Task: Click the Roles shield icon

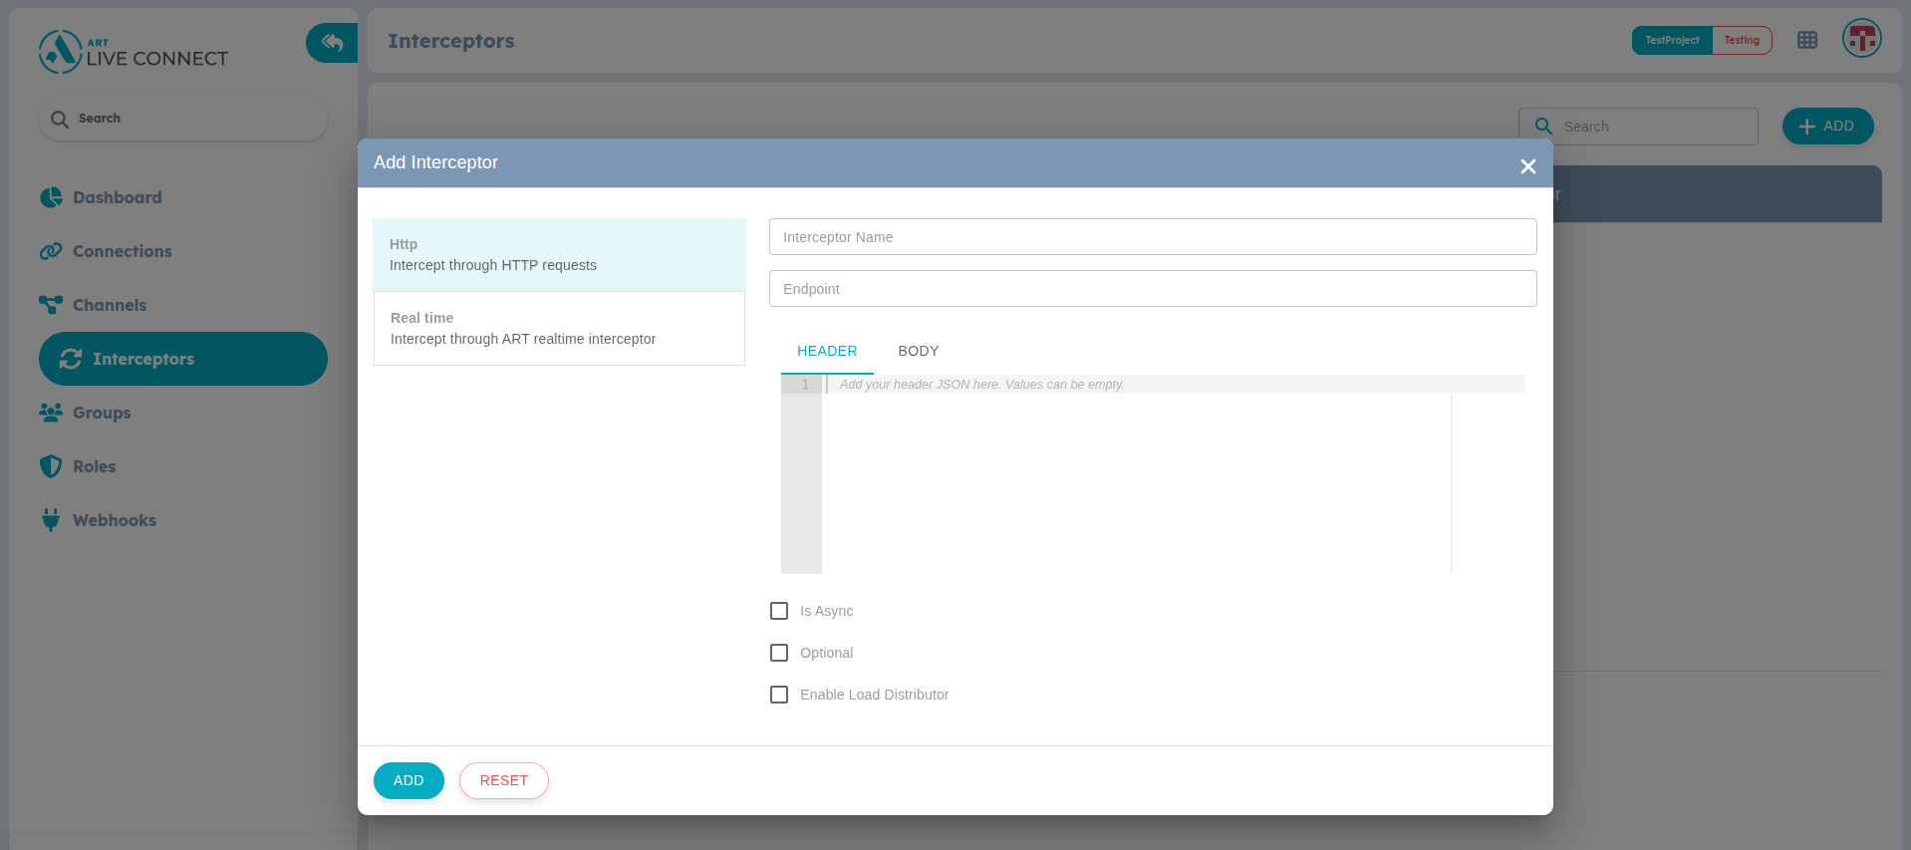Action: tap(51, 466)
